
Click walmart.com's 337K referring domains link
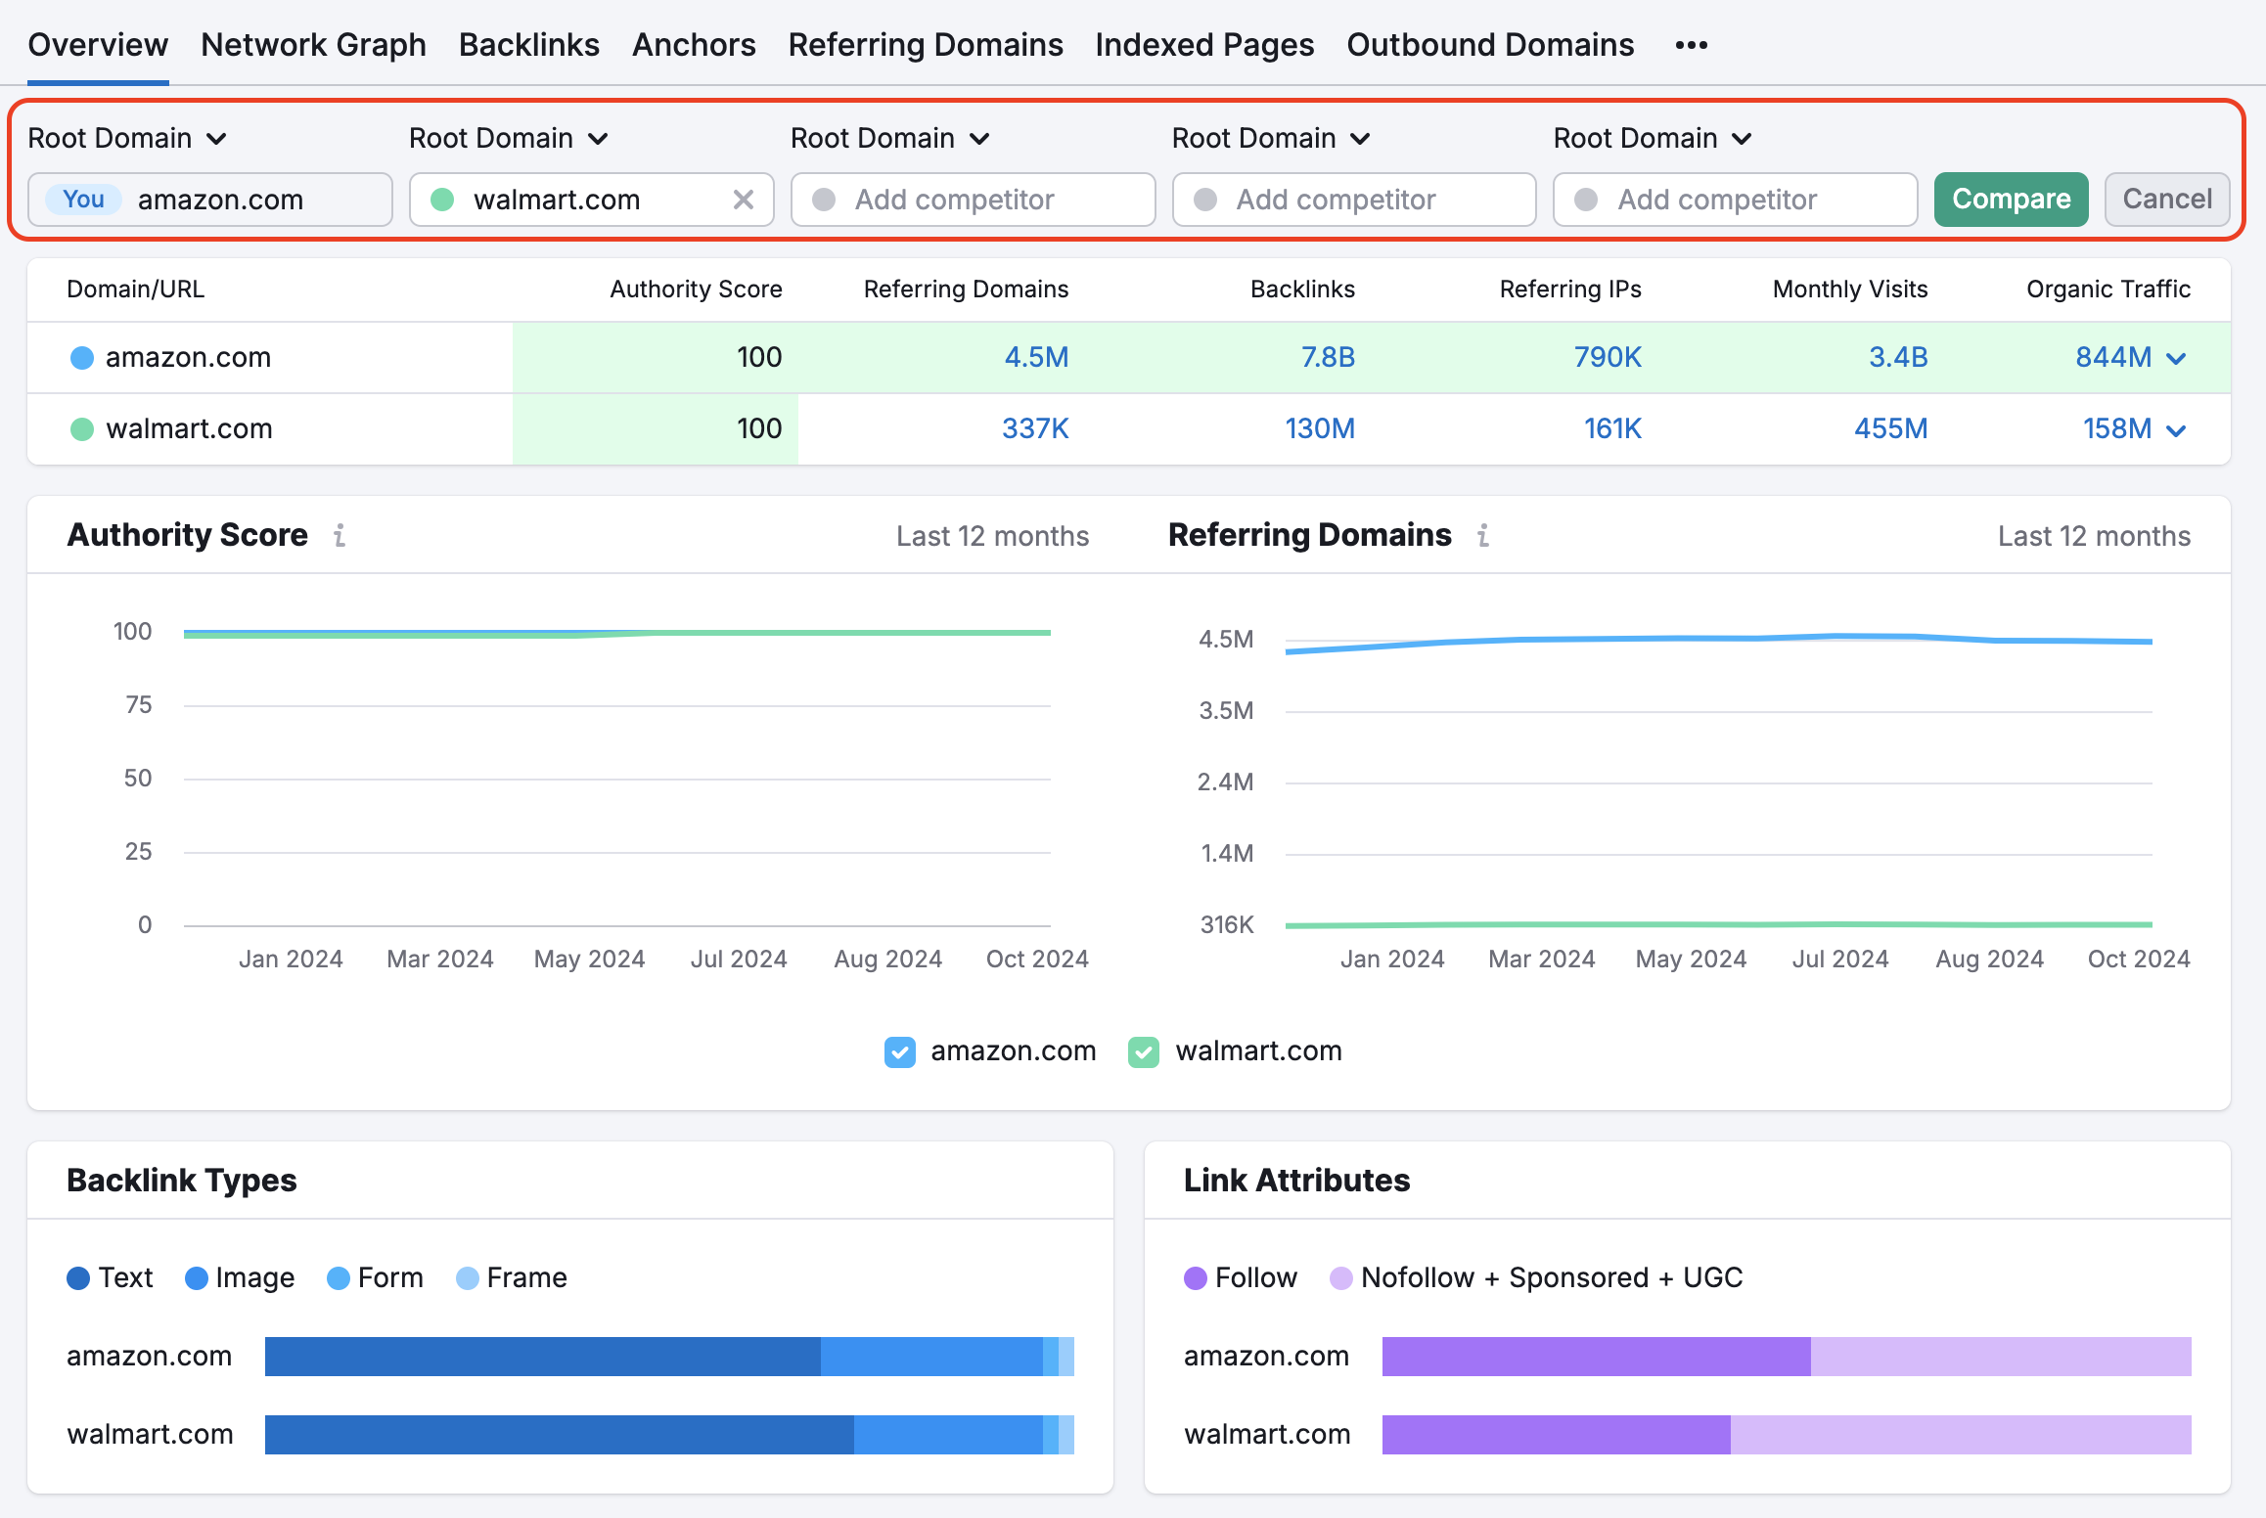coord(1035,429)
